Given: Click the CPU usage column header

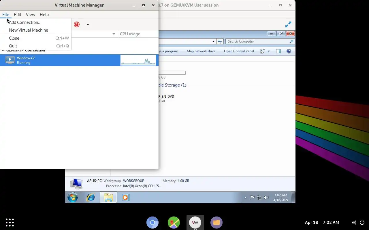Looking at the screenshot, I should [x=138, y=34].
